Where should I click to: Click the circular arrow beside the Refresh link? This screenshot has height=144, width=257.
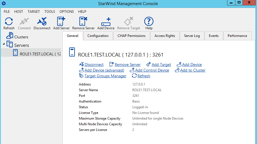tap(134, 76)
